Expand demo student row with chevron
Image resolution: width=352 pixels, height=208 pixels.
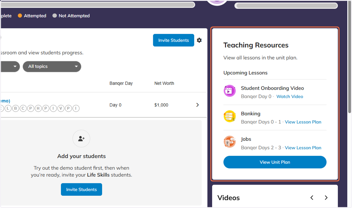point(197,105)
